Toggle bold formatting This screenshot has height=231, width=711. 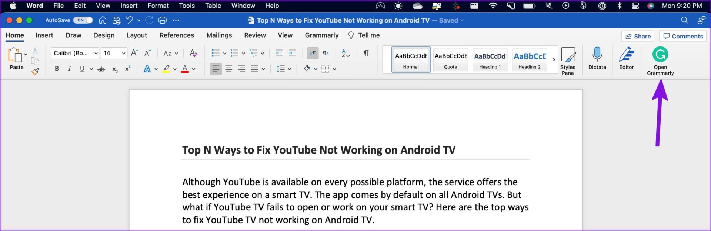pos(57,69)
